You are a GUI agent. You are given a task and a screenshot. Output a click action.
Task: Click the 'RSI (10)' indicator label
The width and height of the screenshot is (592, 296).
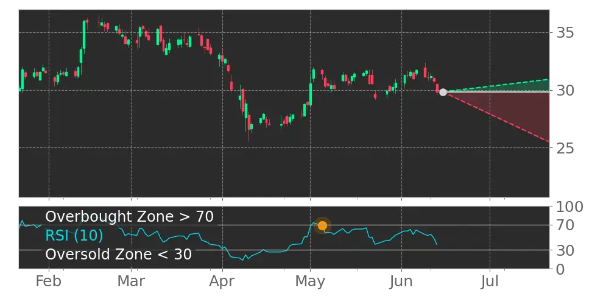[74, 236]
